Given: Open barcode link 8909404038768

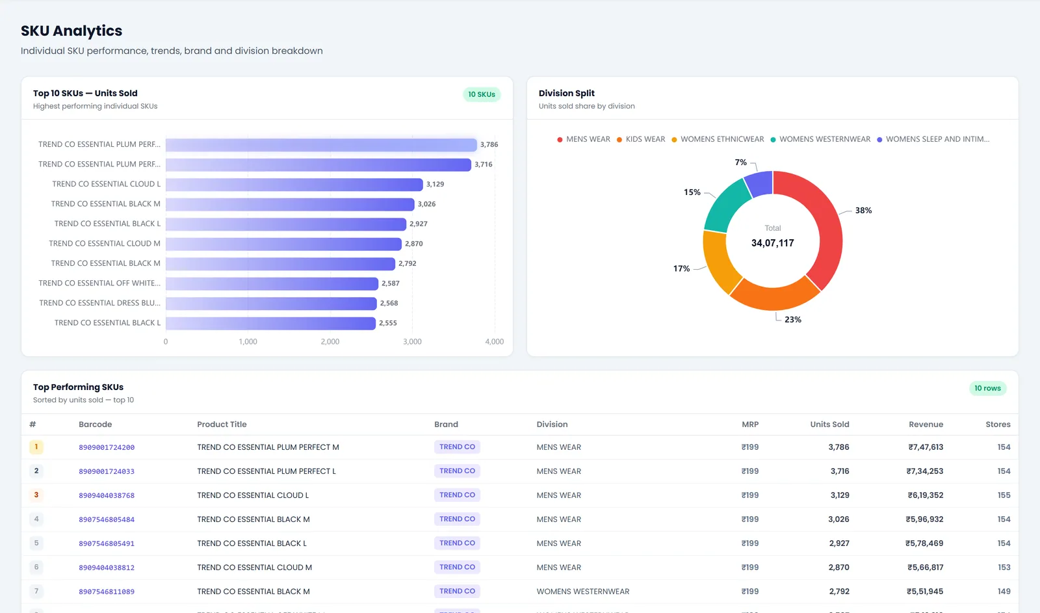Looking at the screenshot, I should [x=107, y=495].
